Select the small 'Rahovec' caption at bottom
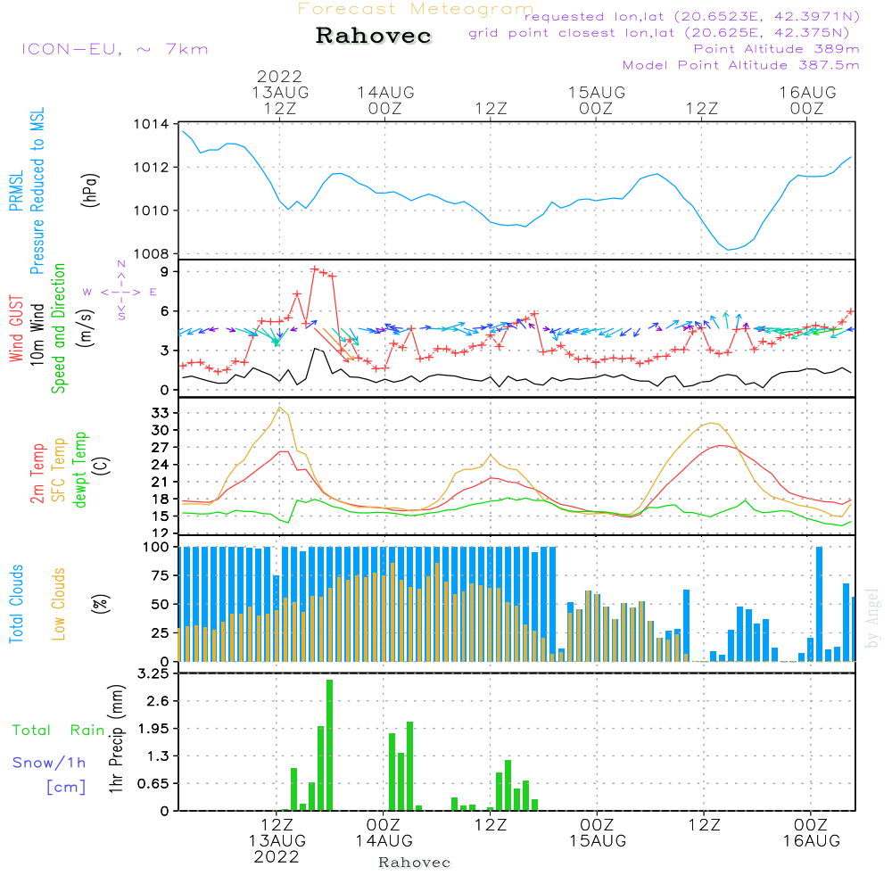The image size is (892, 892). 414,863
